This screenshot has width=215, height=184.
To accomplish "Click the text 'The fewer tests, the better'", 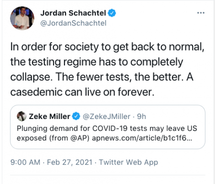I will pyautogui.click(x=118, y=77).
